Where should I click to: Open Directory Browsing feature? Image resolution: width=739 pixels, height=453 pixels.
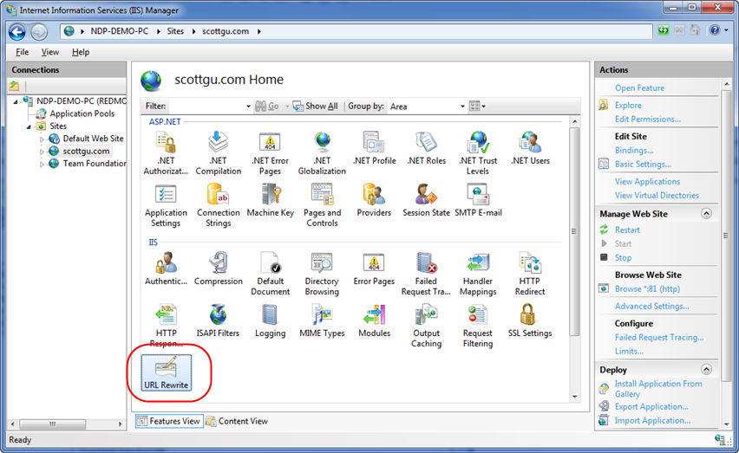[x=322, y=274]
